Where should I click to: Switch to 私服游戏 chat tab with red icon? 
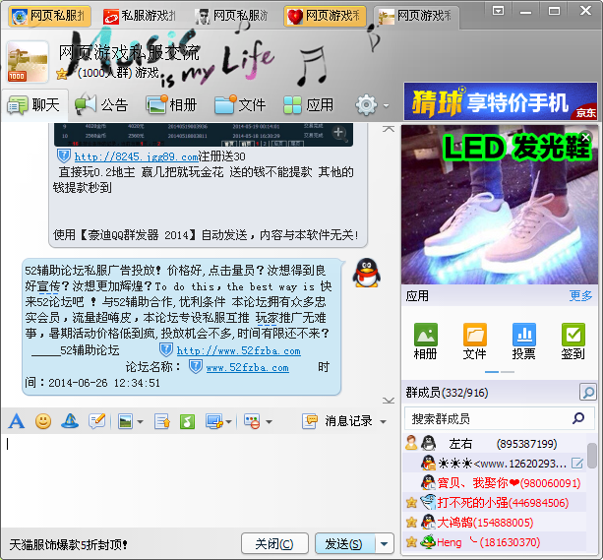click(141, 16)
